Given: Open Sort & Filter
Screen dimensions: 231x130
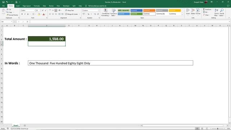Looking at the screenshot, I should [x=216, y=12].
